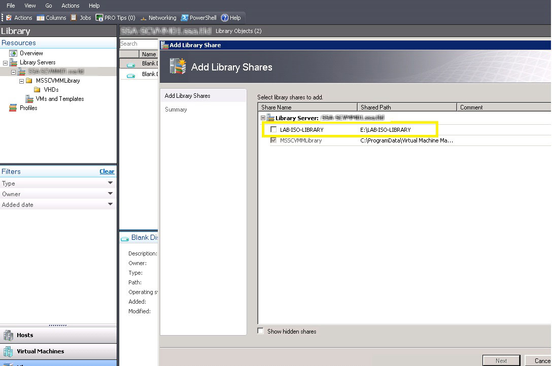552x366 pixels.
Task: Select E:\LAB-ISO-LIBRARY shared path text
Action: 386,130
